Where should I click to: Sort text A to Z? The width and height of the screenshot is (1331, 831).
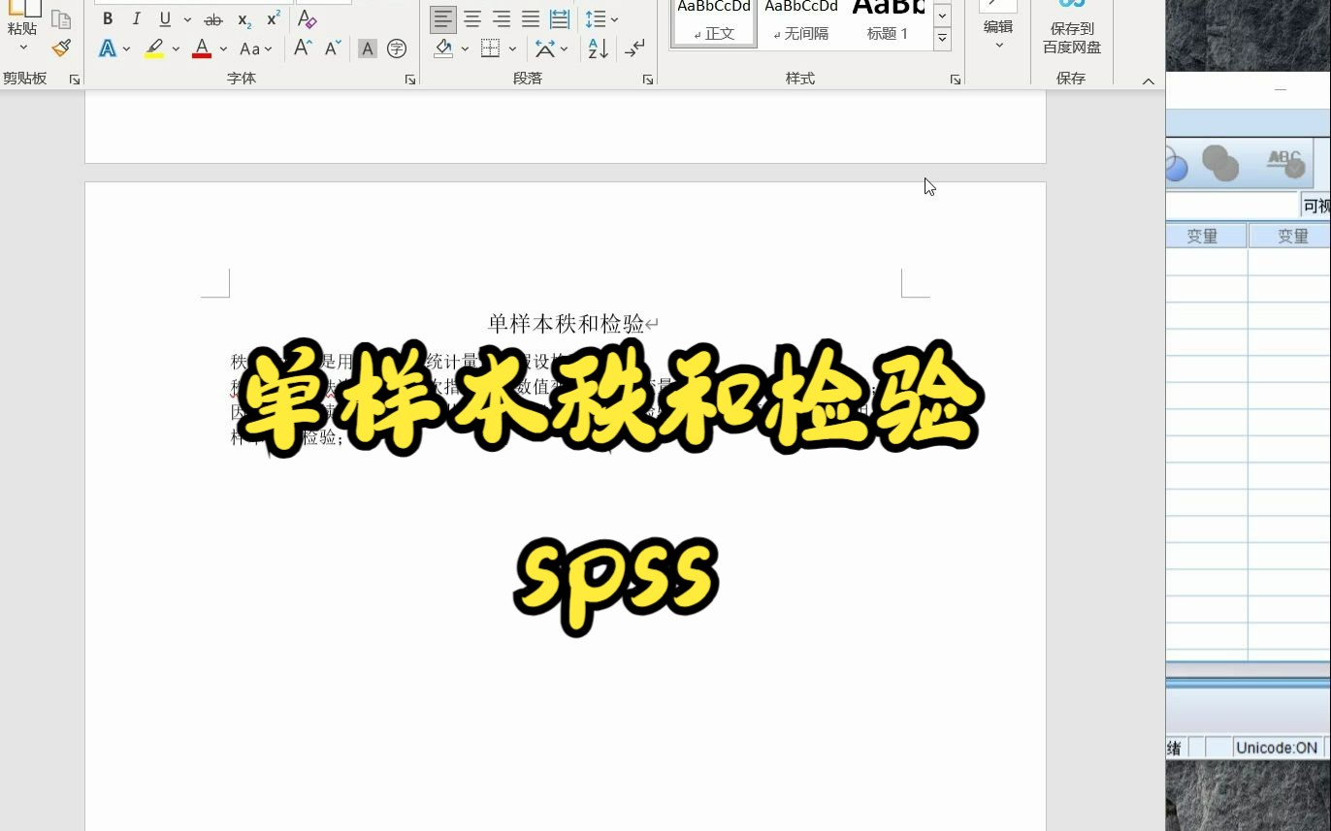tap(599, 48)
